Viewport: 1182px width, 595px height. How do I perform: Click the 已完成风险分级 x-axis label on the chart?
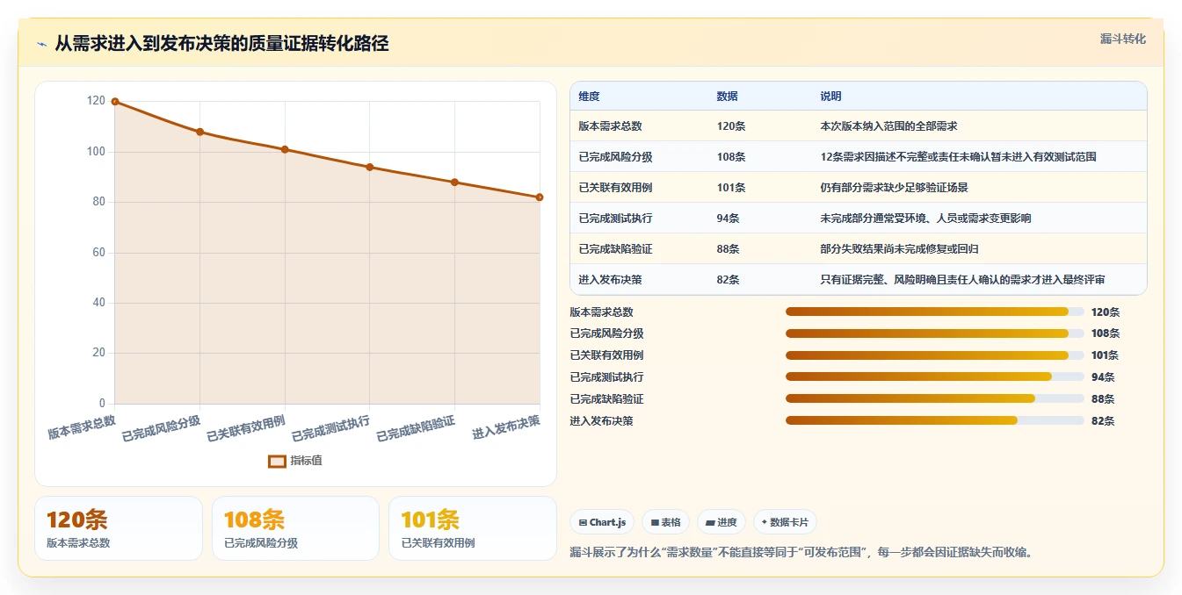point(162,427)
